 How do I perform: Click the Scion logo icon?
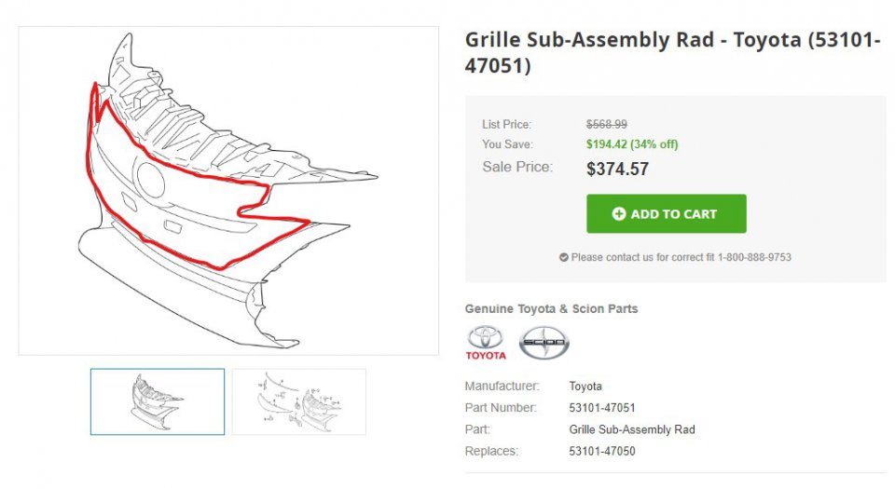pos(544,343)
